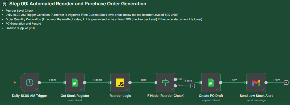Click the shopping cart emoji in the heading
Image resolution: width=290 pixels, height=105 pixels.
5,4
